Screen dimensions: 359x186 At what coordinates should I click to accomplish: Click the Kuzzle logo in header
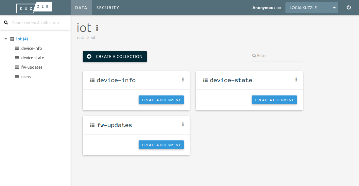(34, 7)
